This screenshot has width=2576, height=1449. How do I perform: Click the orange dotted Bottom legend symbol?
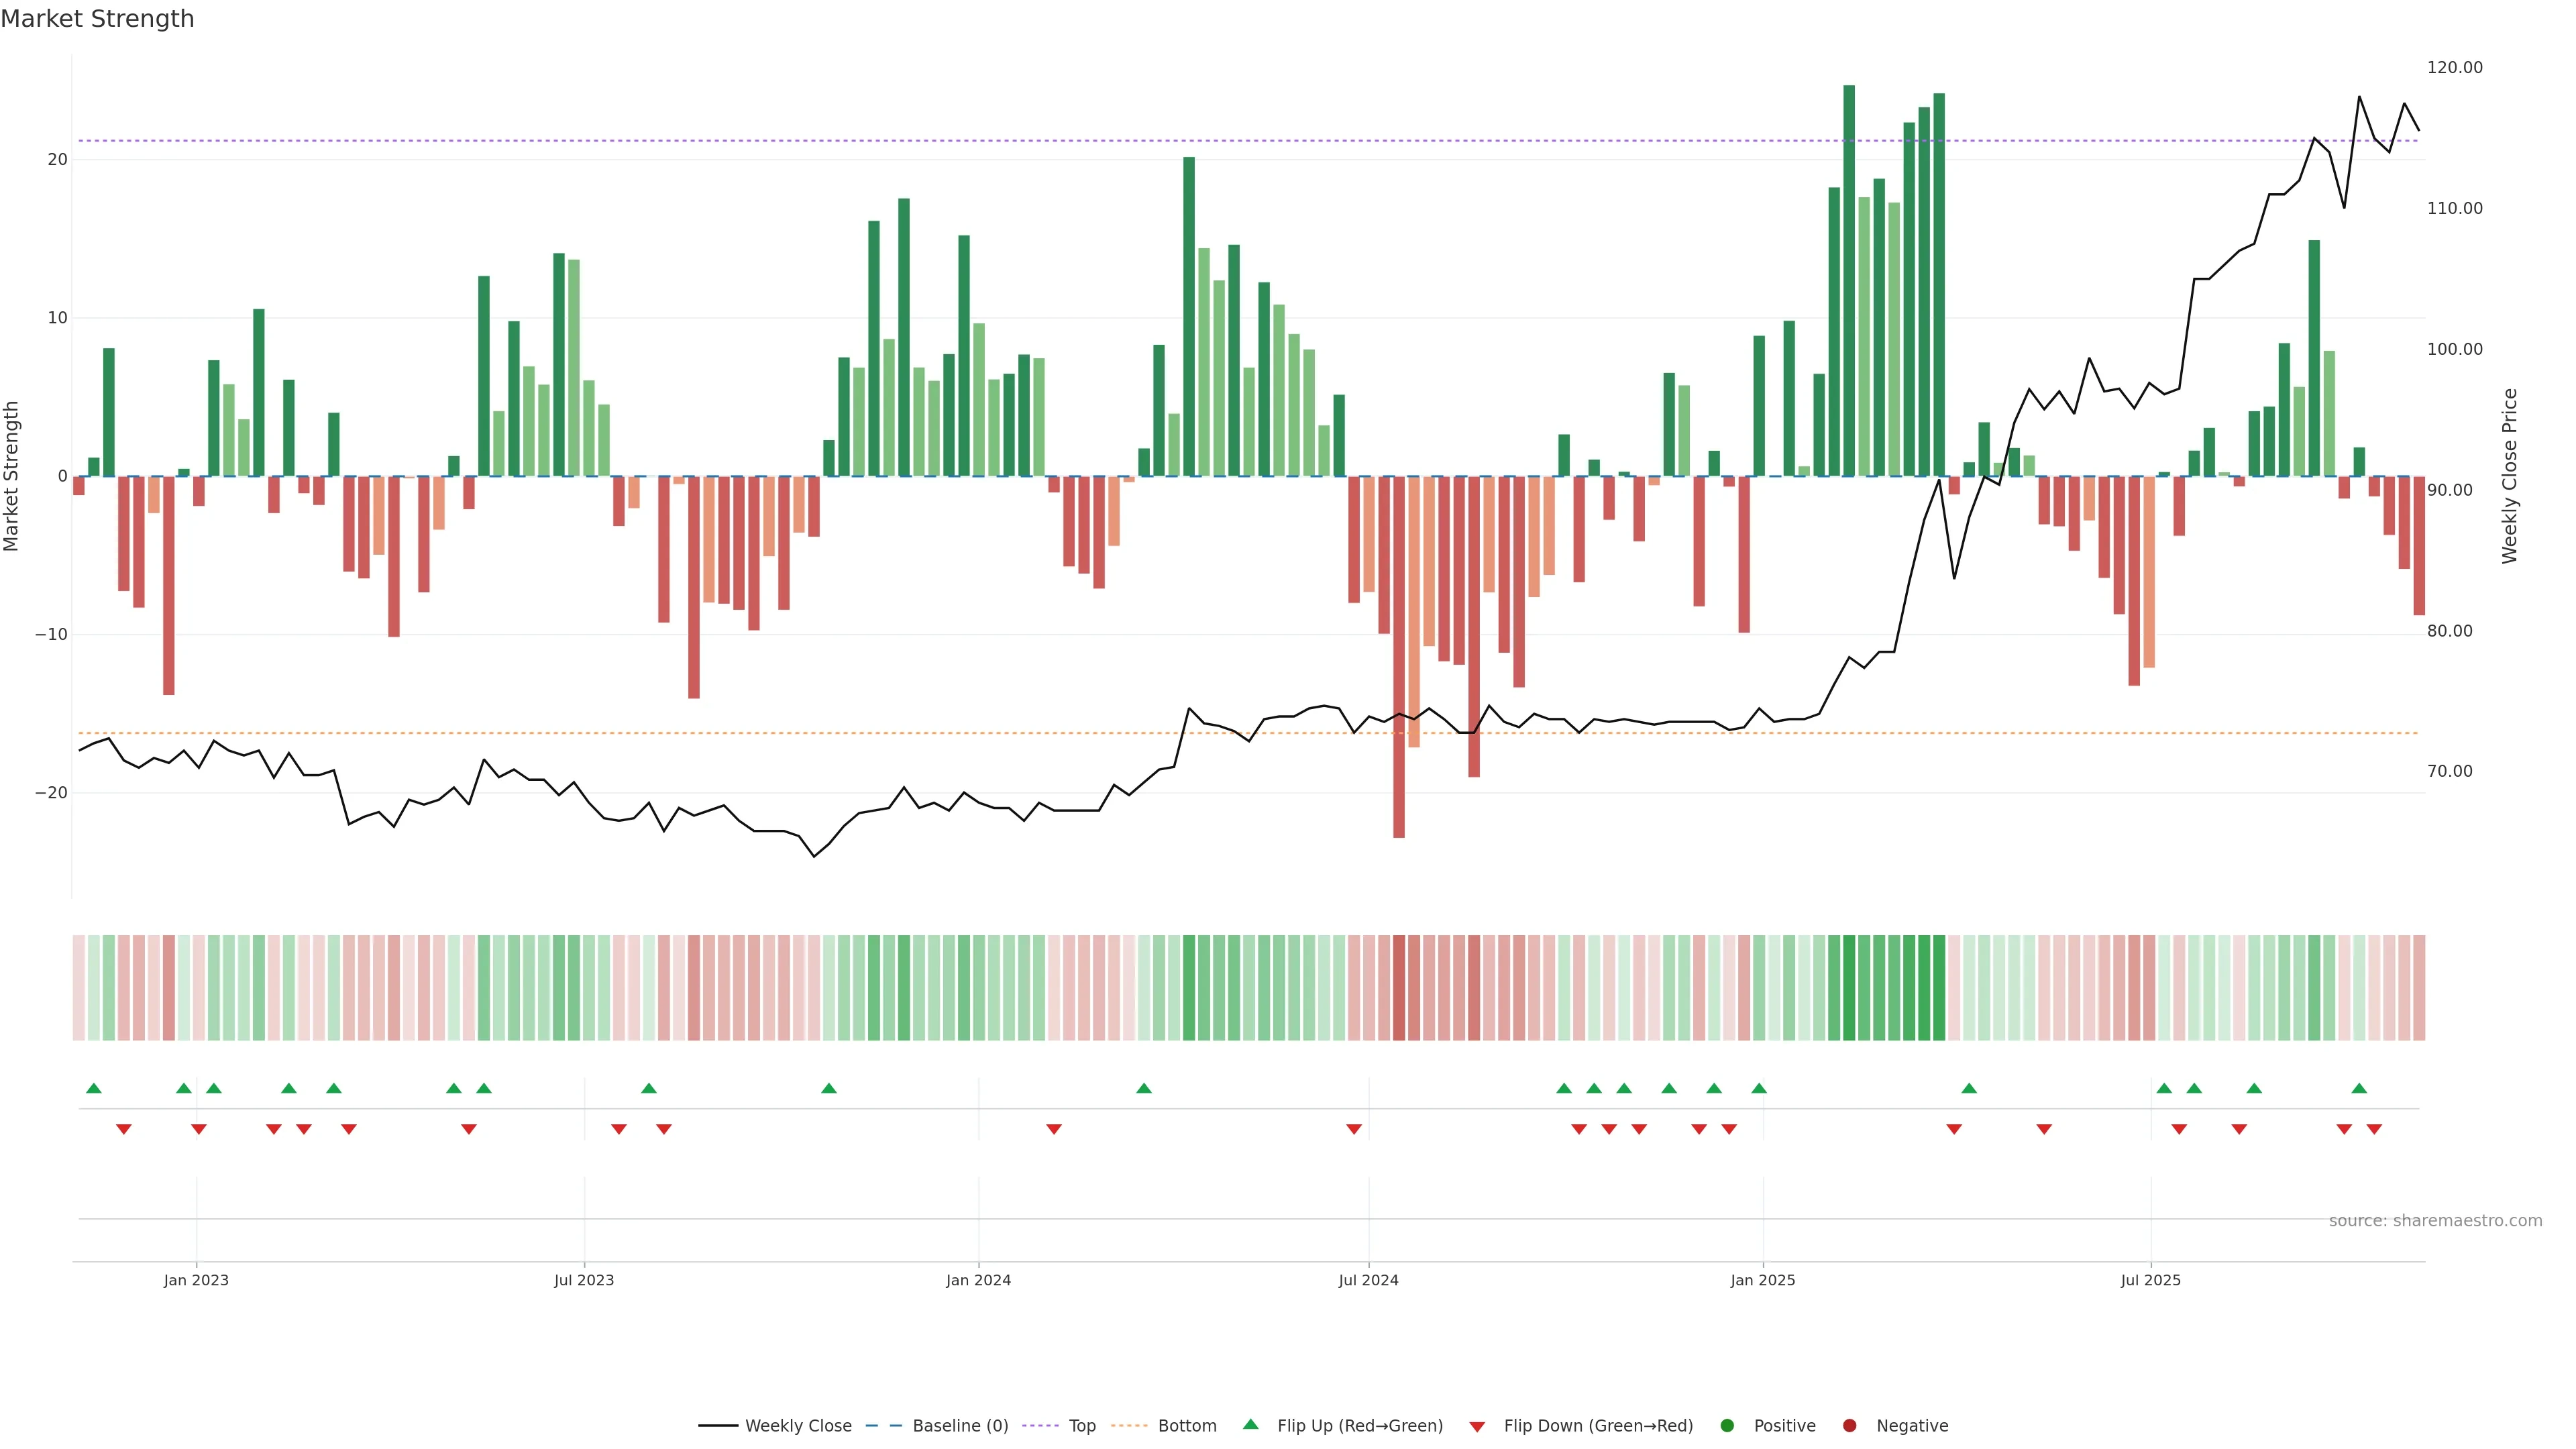point(1129,1426)
